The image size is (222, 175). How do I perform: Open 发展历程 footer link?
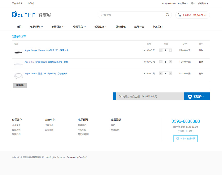click(16, 130)
